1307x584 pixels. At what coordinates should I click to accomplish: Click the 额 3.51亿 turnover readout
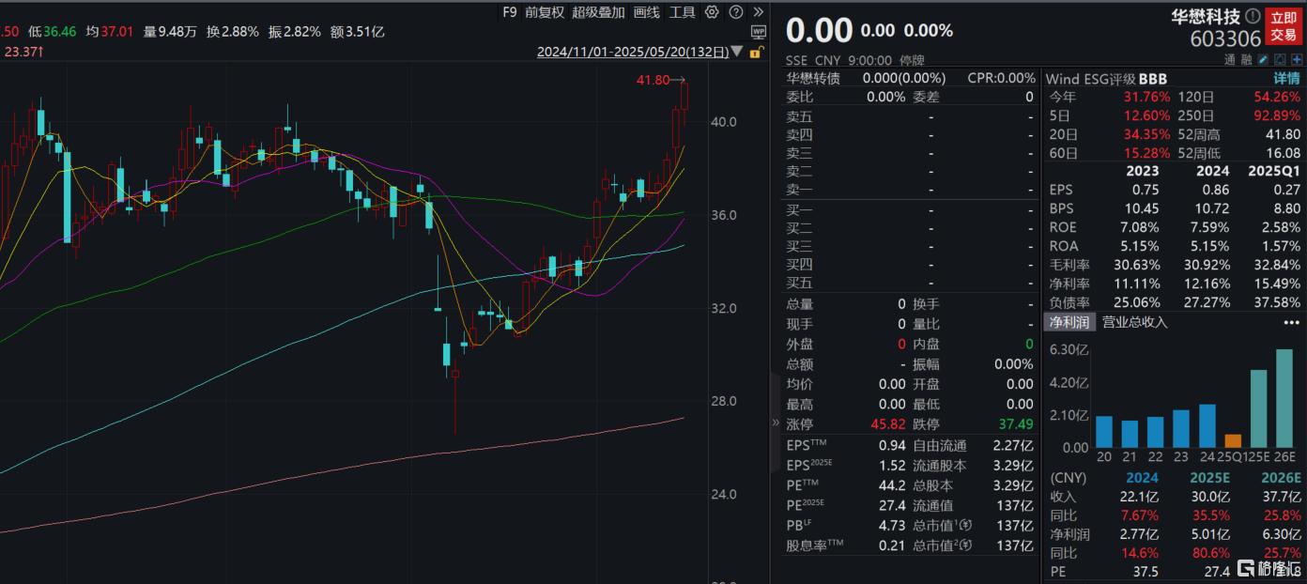click(x=357, y=31)
